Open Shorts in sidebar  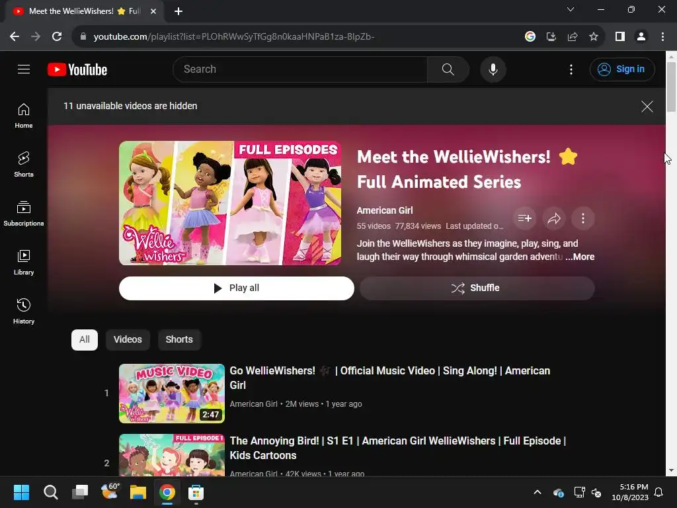(24, 165)
